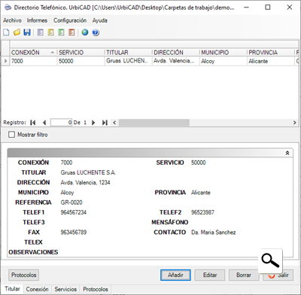Click the Añadir button
Image resolution: width=301 pixels, height=295 pixels.
(175, 275)
